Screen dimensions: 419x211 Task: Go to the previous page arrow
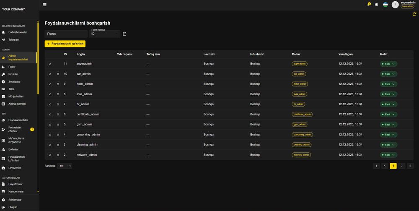coord(385,166)
